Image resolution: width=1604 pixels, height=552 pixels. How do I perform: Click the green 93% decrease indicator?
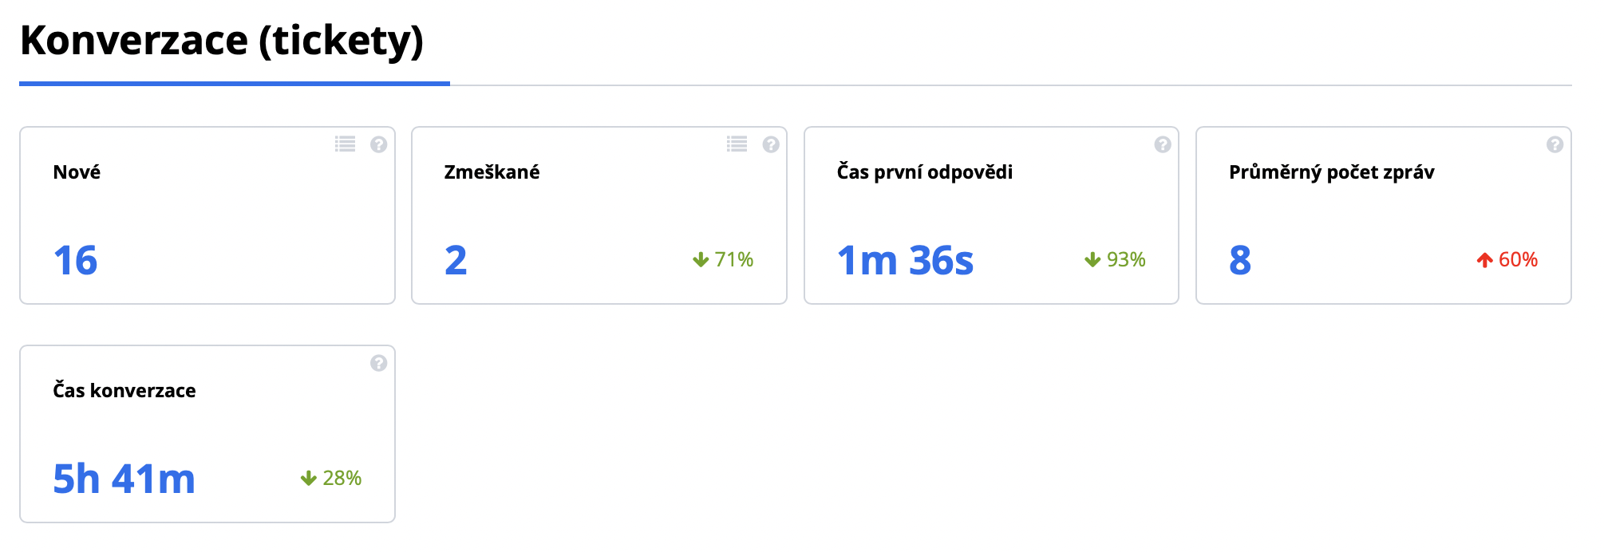click(x=1116, y=259)
